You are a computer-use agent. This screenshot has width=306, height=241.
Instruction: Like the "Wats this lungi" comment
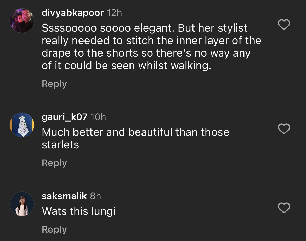[284, 208]
